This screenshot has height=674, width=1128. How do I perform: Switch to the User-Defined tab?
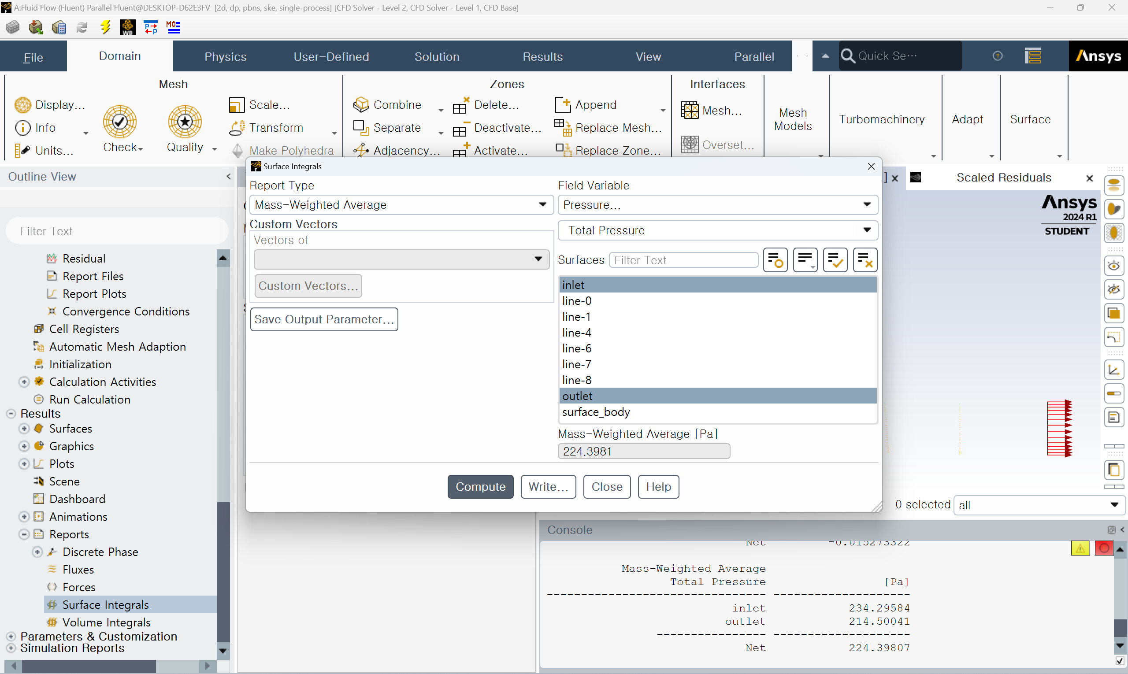(x=331, y=57)
